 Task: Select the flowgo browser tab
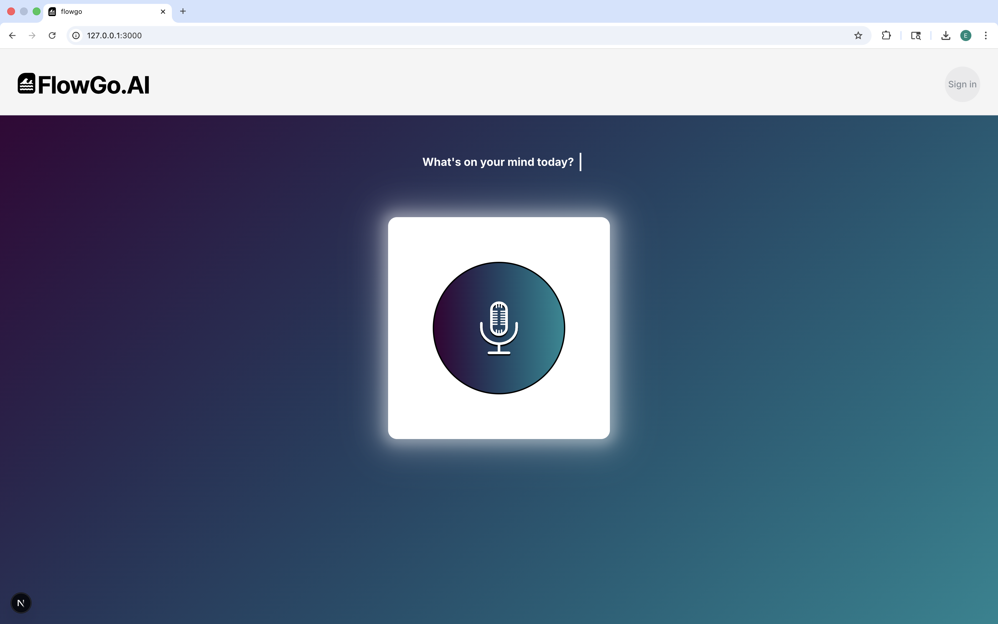103,12
